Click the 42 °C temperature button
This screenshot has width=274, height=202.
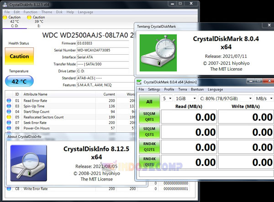tap(19, 81)
